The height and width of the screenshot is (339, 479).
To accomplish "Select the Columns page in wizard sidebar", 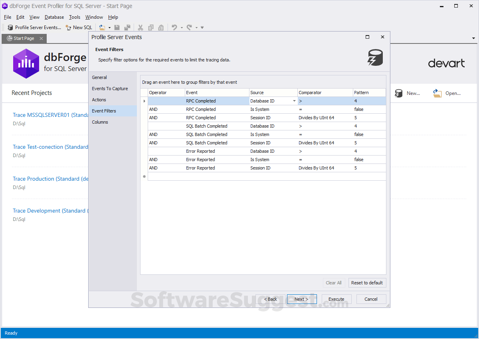I will point(100,122).
